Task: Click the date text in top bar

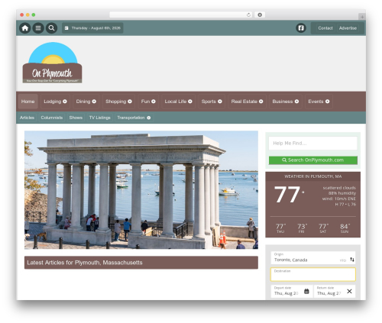Action: coord(96,28)
